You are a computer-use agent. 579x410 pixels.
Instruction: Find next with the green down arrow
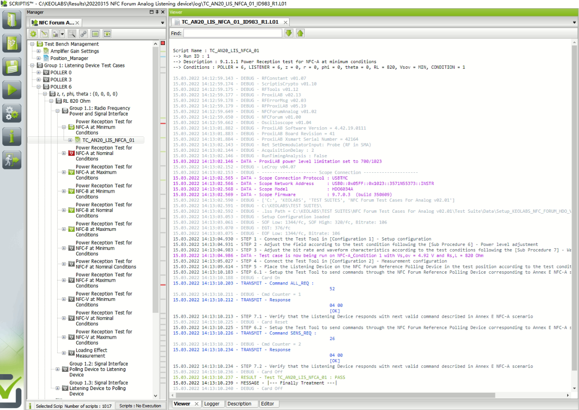[289, 33]
